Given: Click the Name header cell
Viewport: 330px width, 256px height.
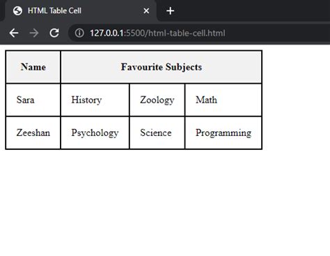Looking at the screenshot, I should [33, 67].
